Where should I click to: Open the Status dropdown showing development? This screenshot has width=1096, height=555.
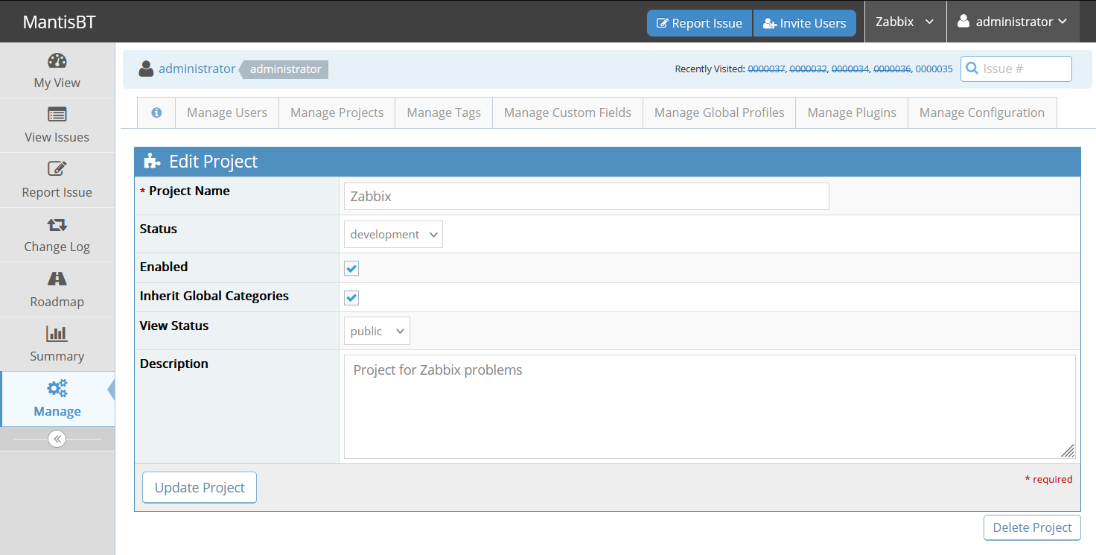click(393, 234)
